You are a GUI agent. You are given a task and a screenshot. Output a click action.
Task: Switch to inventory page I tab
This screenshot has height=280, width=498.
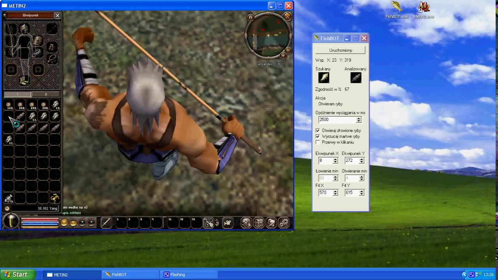[18, 94]
